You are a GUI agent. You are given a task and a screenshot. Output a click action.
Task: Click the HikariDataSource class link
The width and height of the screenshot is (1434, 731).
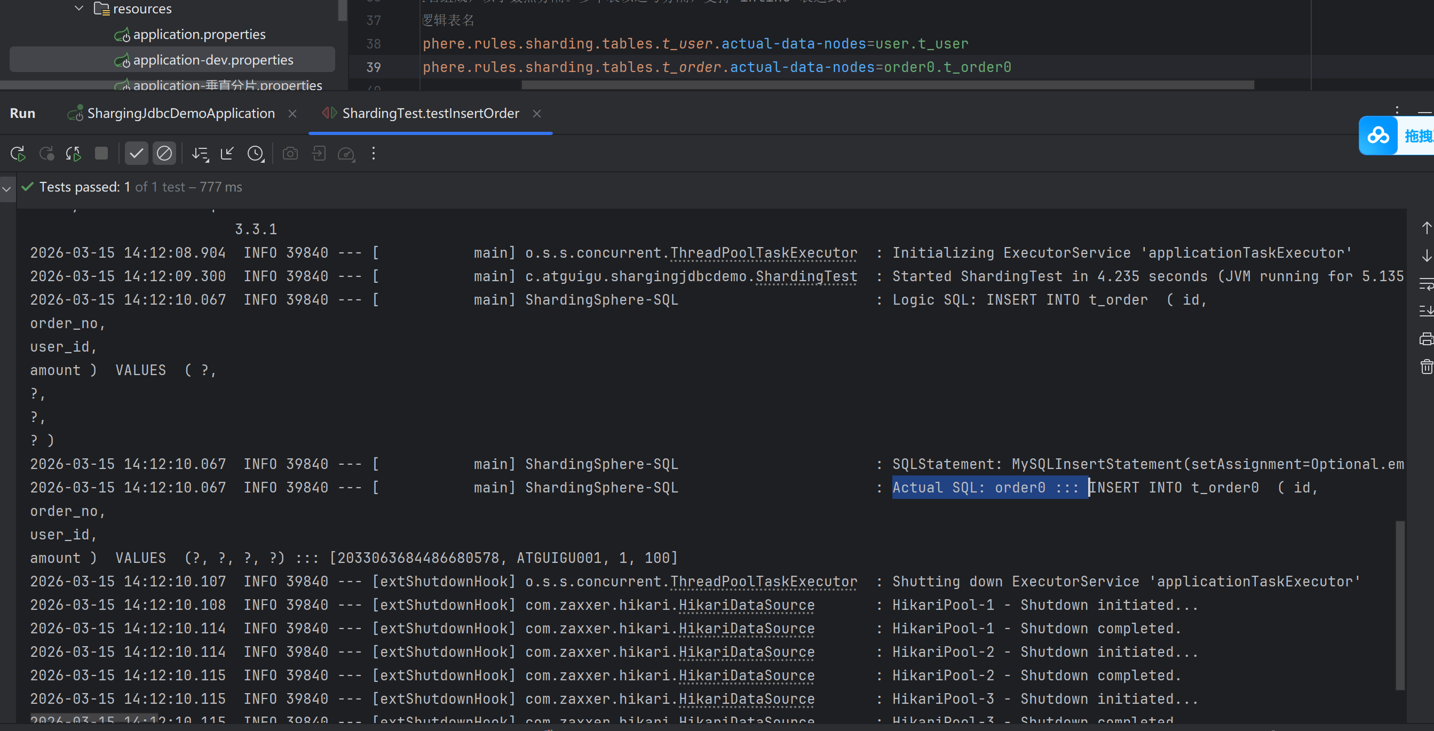pos(746,605)
